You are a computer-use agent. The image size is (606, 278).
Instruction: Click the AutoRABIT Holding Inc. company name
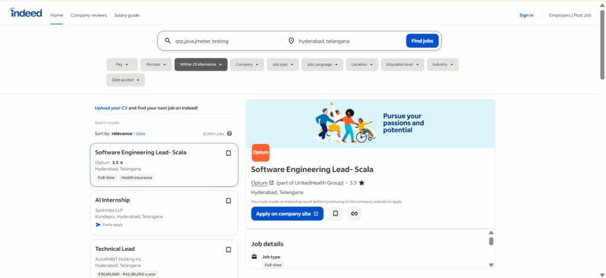(118, 259)
